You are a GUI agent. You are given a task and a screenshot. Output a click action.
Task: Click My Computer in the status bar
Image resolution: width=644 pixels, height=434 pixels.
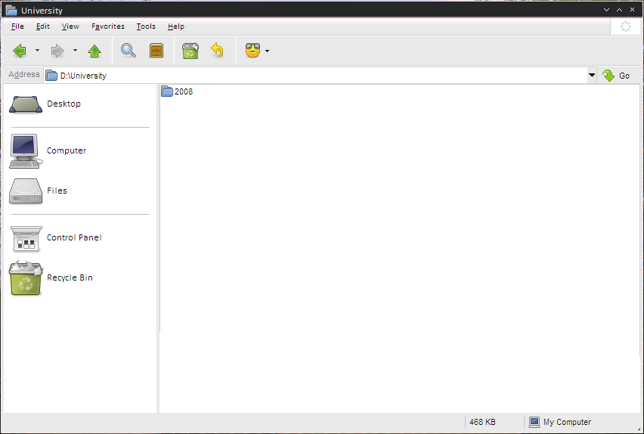pos(560,422)
